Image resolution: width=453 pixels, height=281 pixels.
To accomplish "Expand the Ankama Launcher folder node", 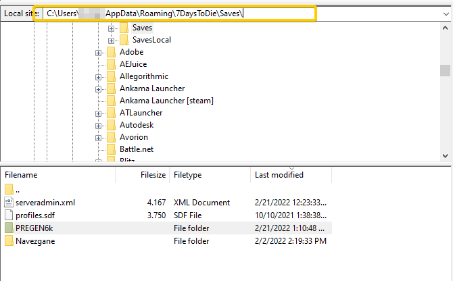I will (98, 89).
